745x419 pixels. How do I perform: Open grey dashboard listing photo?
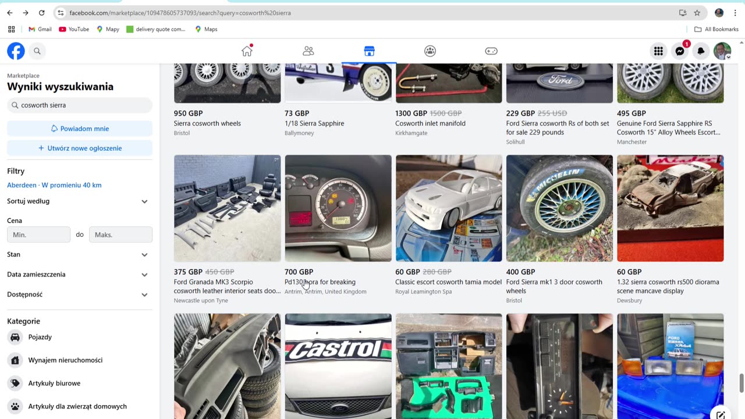pyautogui.click(x=227, y=366)
